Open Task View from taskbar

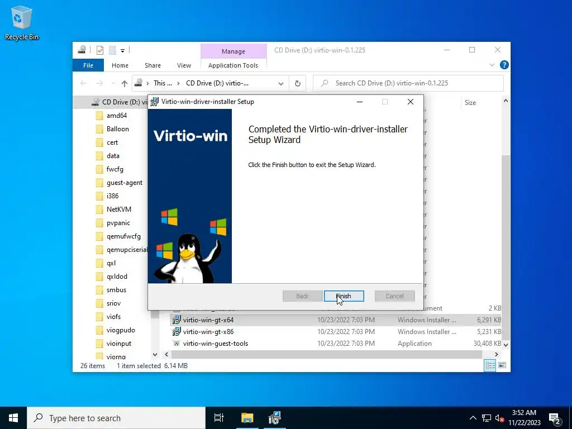[x=219, y=418]
